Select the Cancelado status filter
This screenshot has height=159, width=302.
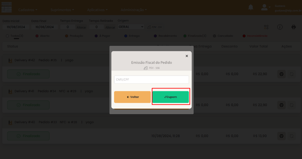(223, 36)
